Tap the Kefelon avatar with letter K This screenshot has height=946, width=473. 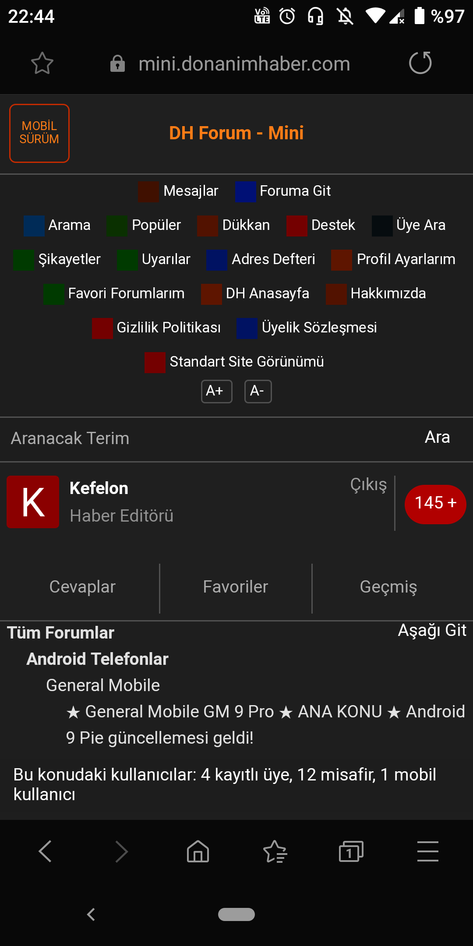pos(33,501)
